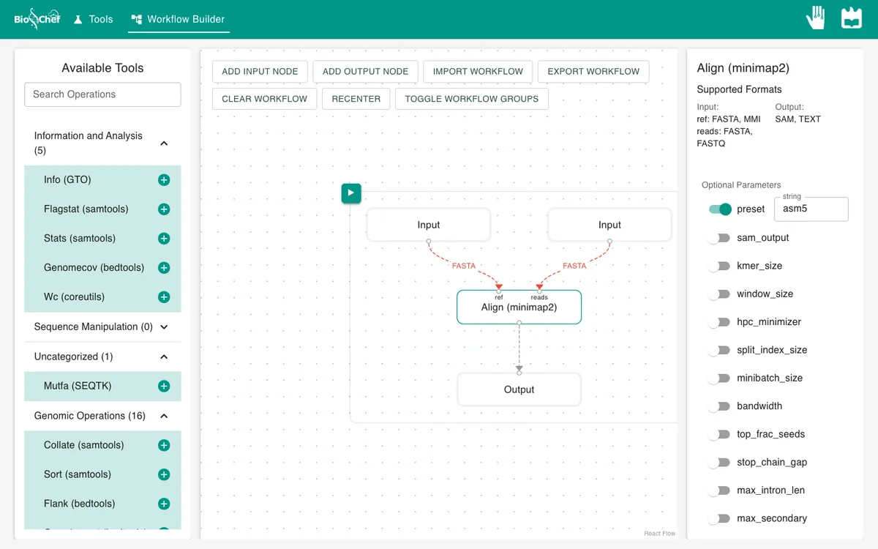The width and height of the screenshot is (878, 549).
Task: Click the castle icon in the header
Action: (x=852, y=18)
